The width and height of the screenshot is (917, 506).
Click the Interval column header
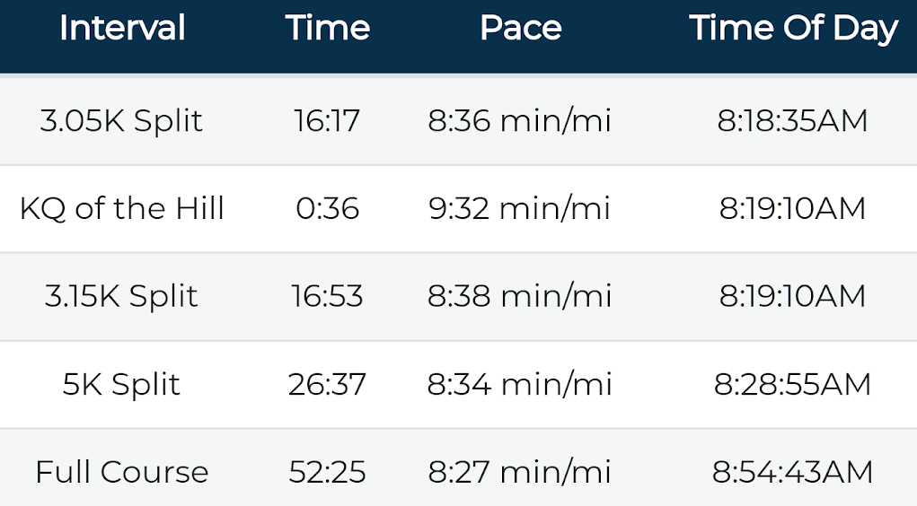tap(122, 29)
